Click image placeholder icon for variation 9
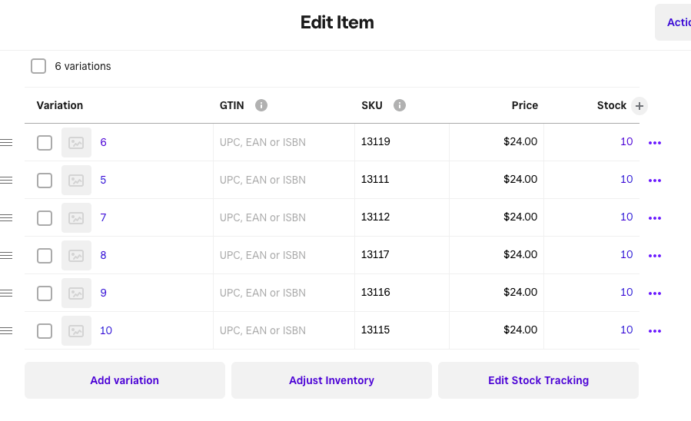Screen dimensions: 691x421 (x=76, y=293)
